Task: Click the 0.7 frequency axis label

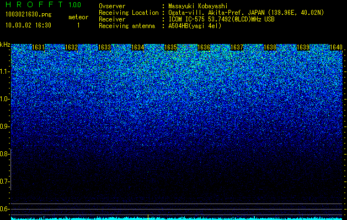Action: [x=4, y=182]
